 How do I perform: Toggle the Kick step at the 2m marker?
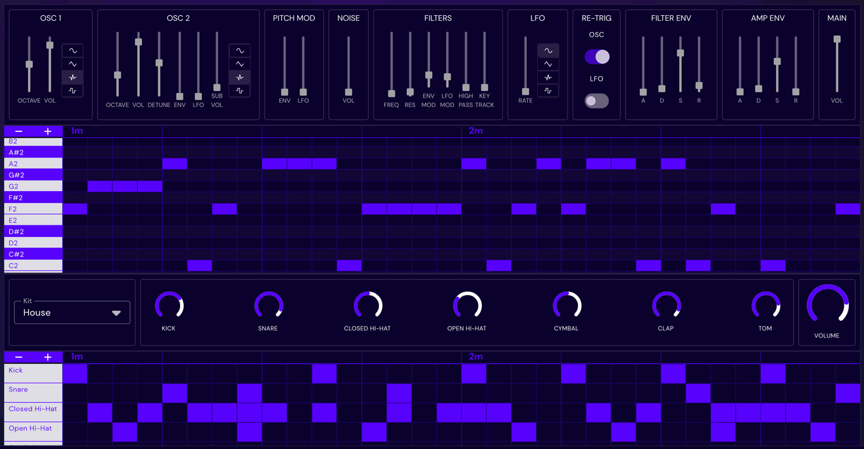474,373
